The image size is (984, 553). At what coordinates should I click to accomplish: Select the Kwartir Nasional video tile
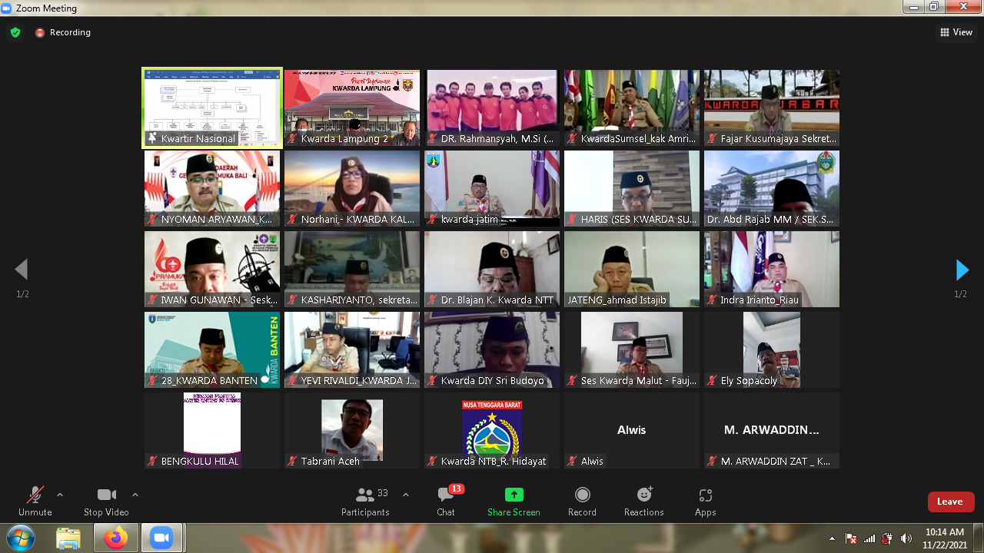[x=212, y=107]
